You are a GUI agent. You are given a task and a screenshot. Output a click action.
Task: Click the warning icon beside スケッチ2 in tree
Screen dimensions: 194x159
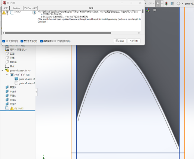[x=12, y=108]
